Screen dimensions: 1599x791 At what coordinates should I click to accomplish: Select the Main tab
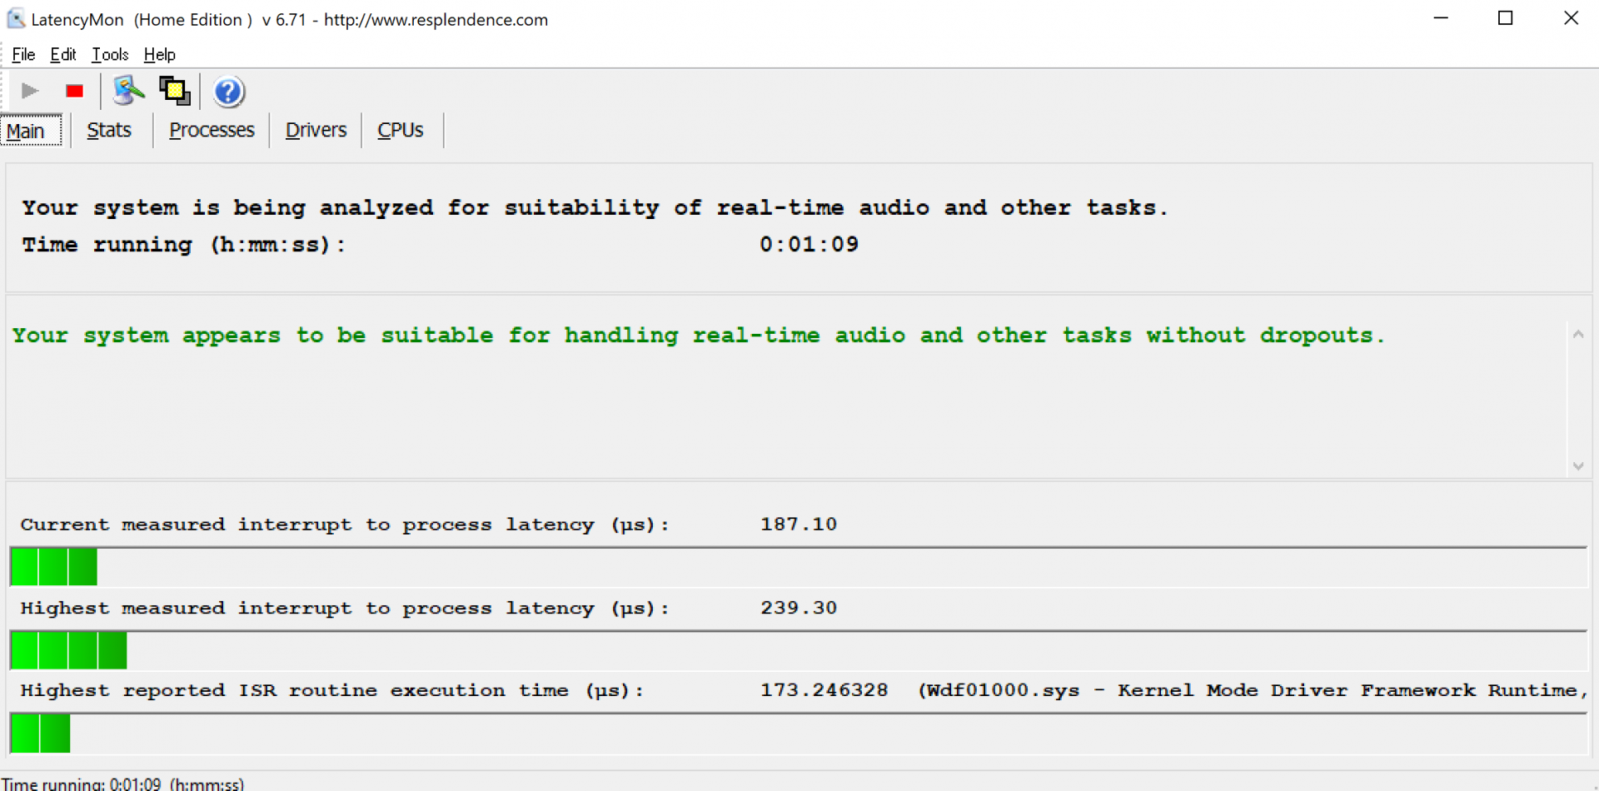[26, 132]
